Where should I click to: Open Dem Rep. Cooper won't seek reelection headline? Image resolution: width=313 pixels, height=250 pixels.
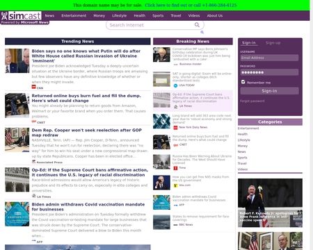pos(87,133)
